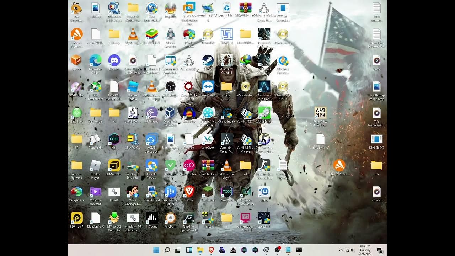Launch the Steam desktop shortcut

click(x=208, y=62)
